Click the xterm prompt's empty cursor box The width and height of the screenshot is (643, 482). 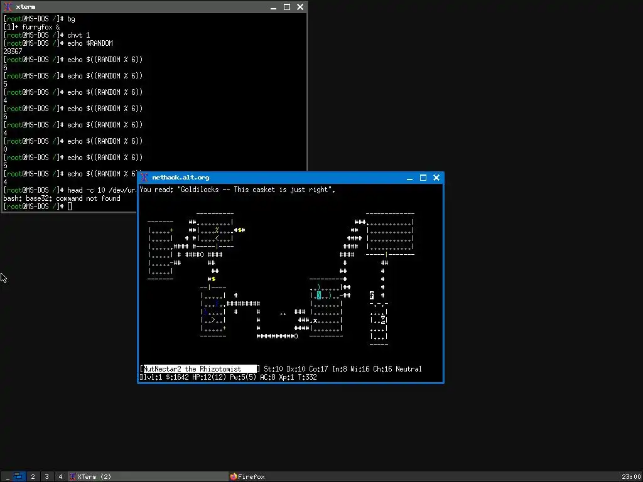click(x=70, y=206)
